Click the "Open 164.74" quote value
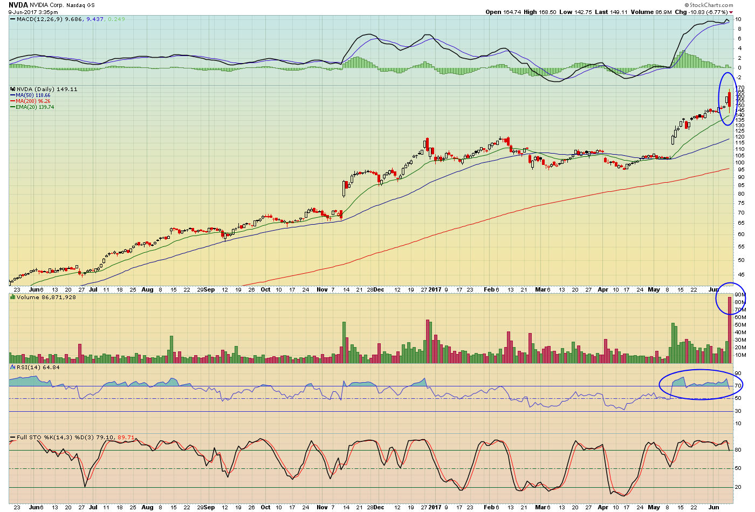Viewport: 755px width, 512px height. [x=503, y=12]
